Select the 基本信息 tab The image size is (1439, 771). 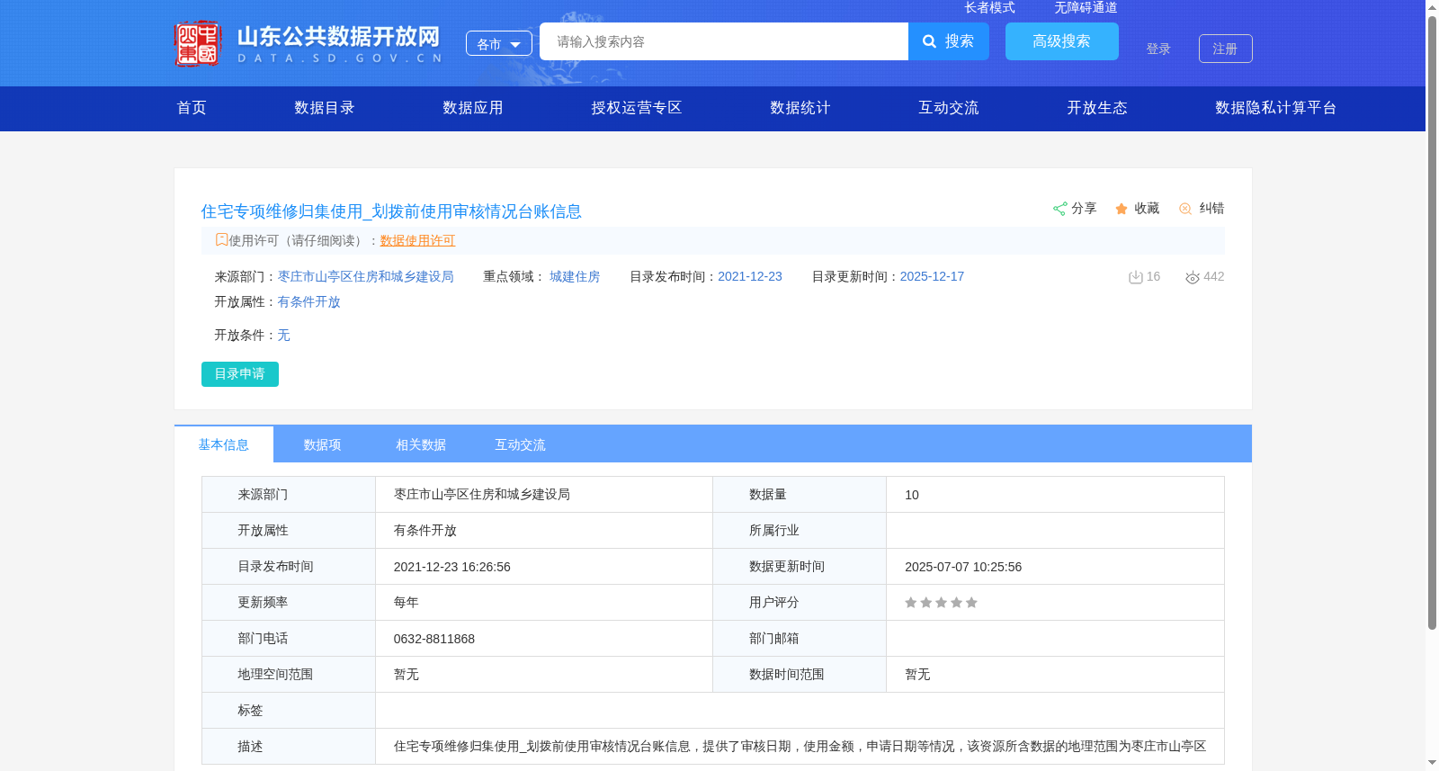[x=224, y=444]
